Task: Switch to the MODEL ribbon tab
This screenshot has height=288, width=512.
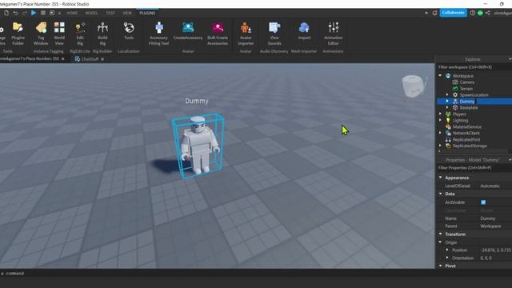Action: [x=91, y=13]
